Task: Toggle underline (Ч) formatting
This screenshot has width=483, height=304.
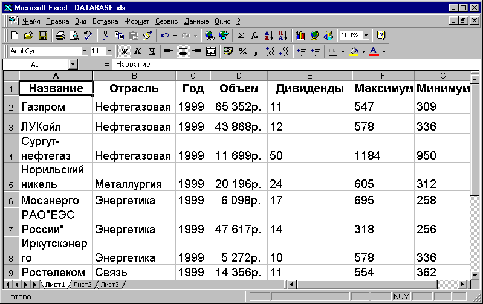Action: (152, 51)
